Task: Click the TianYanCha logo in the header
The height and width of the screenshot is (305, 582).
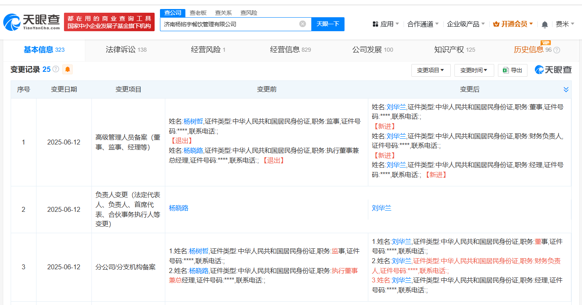Action: pos(31,22)
